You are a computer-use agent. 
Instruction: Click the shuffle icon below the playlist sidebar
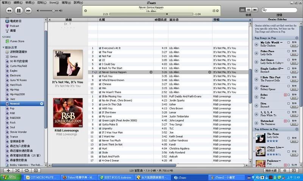click(x=17, y=171)
